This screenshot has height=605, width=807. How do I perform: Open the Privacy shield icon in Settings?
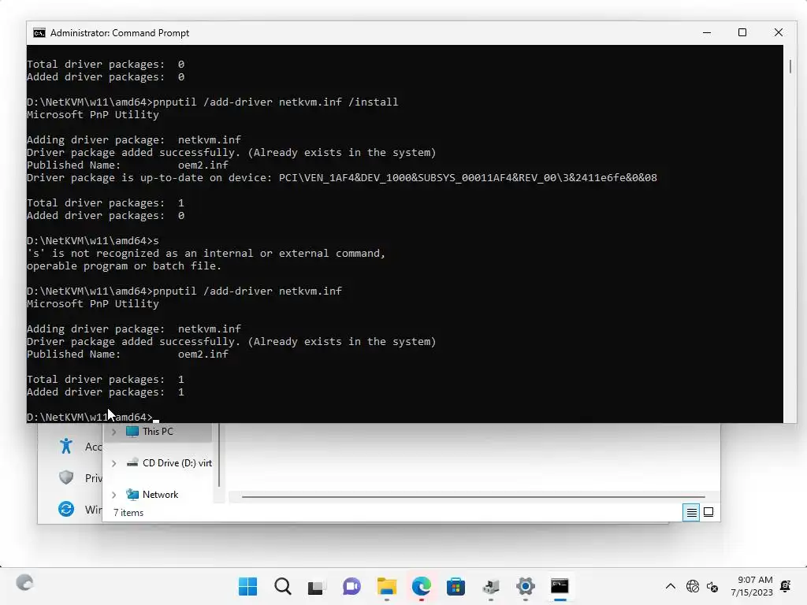tap(66, 477)
